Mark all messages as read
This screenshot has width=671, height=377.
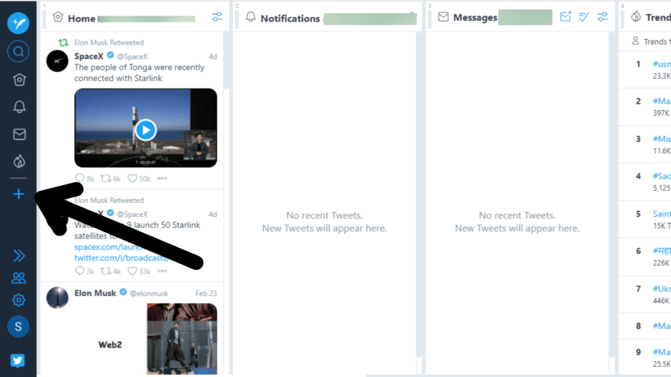tap(584, 16)
